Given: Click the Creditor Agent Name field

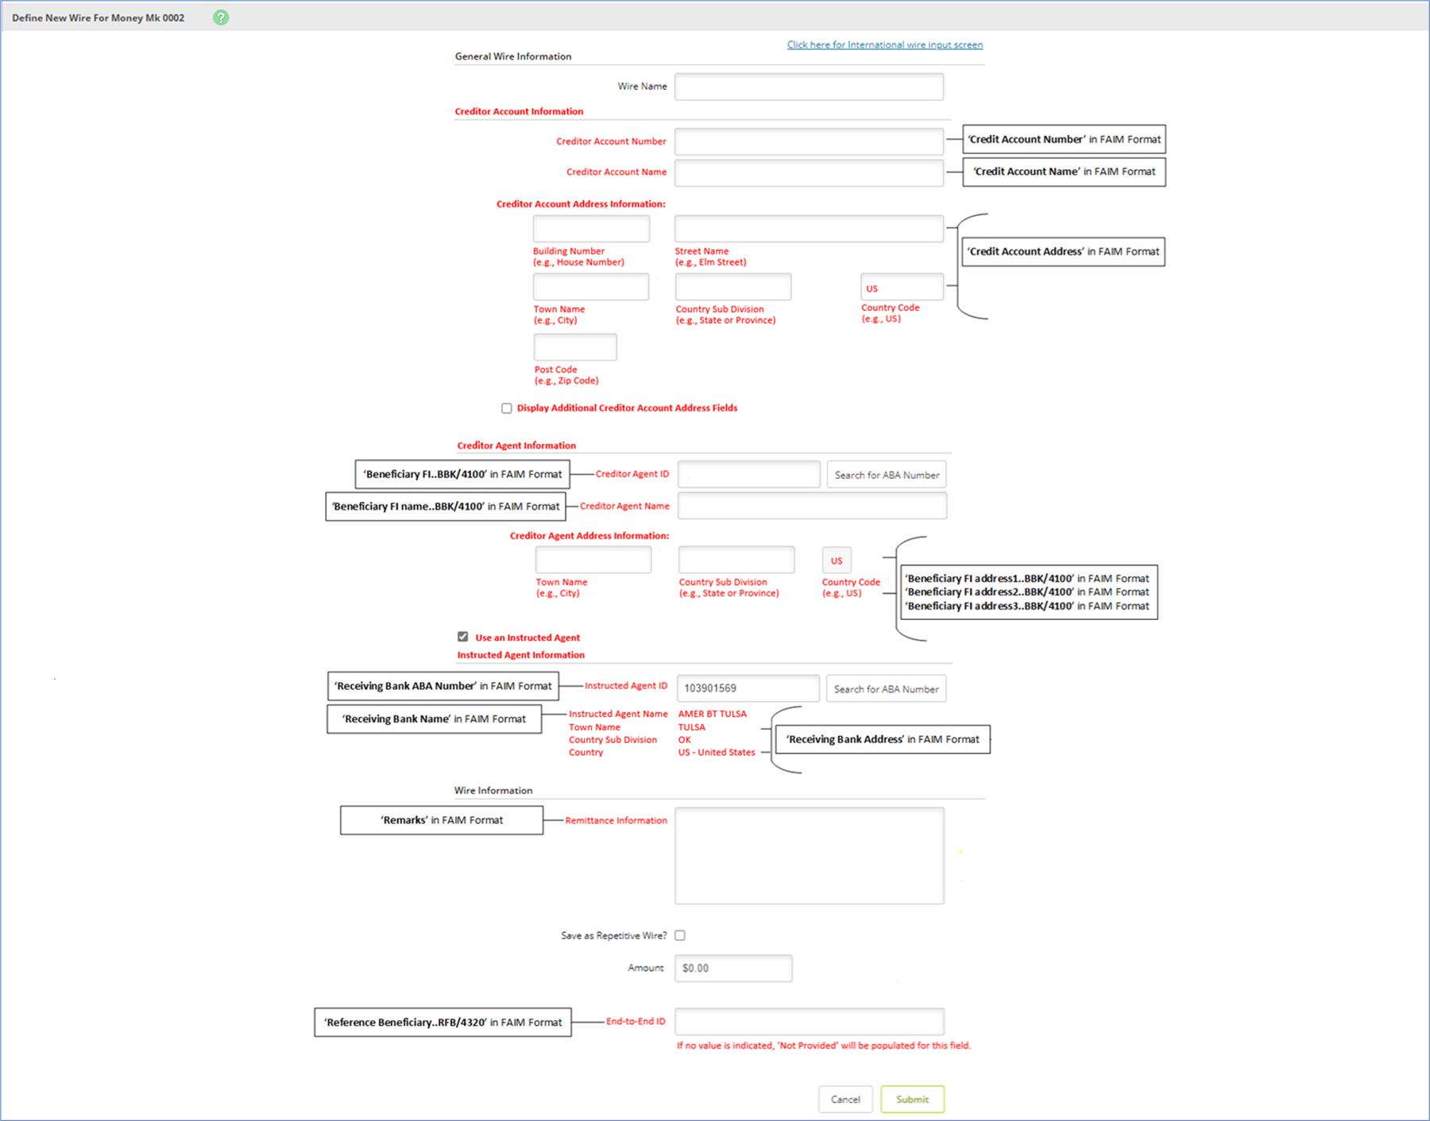Looking at the screenshot, I should 812,506.
